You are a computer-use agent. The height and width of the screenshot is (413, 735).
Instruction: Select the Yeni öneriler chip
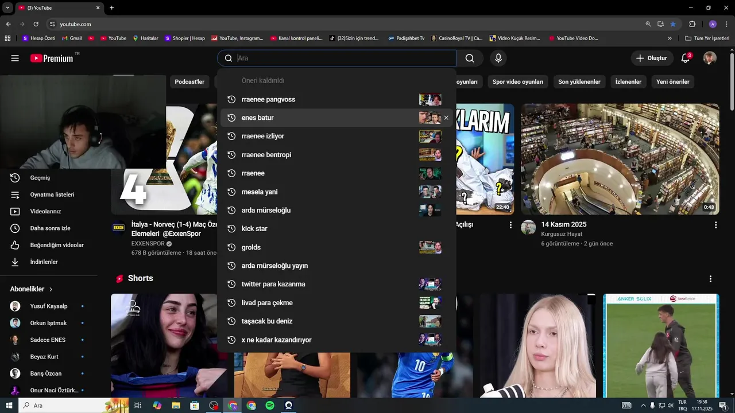pyautogui.click(x=672, y=81)
